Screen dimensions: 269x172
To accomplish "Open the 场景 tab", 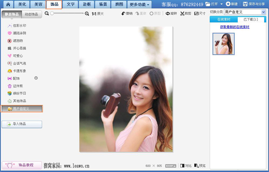I will coord(103,4).
